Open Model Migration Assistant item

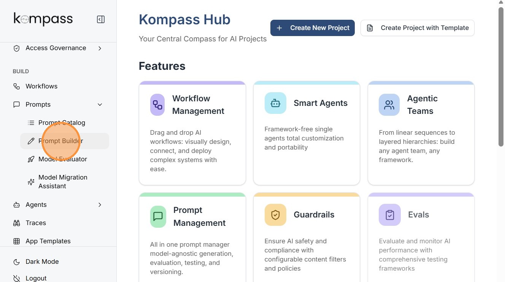(x=63, y=182)
